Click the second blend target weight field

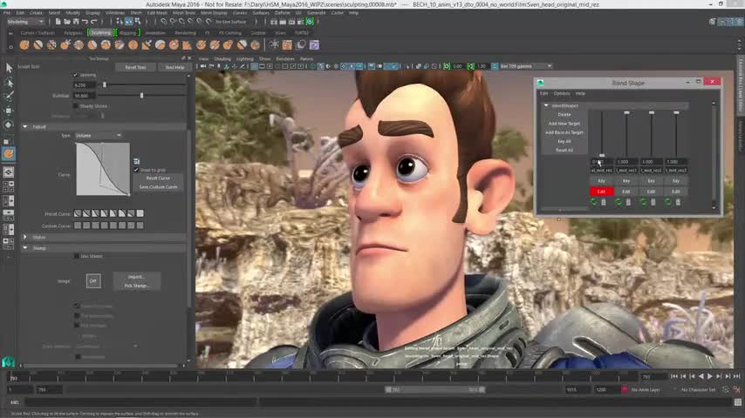click(626, 162)
